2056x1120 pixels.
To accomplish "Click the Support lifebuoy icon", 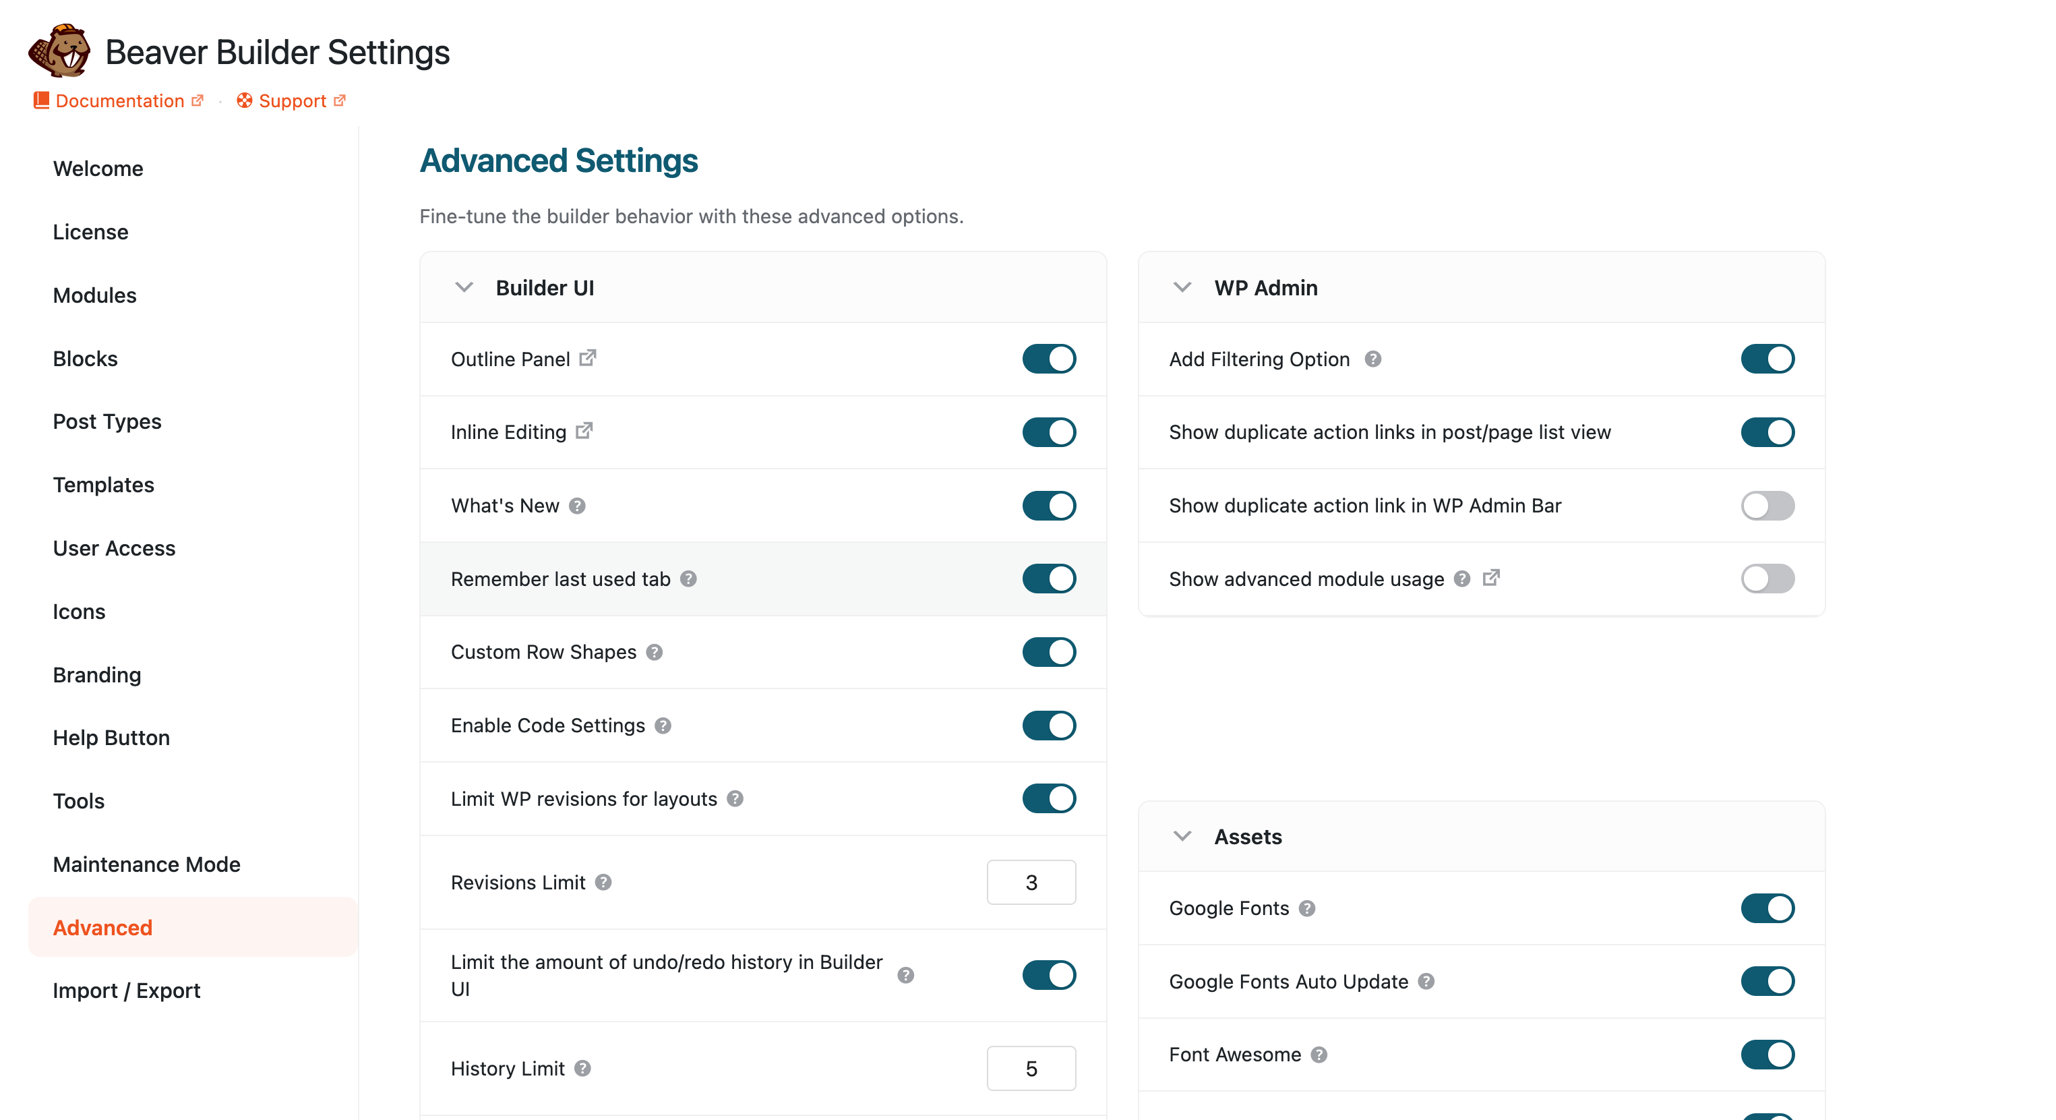I will (244, 100).
